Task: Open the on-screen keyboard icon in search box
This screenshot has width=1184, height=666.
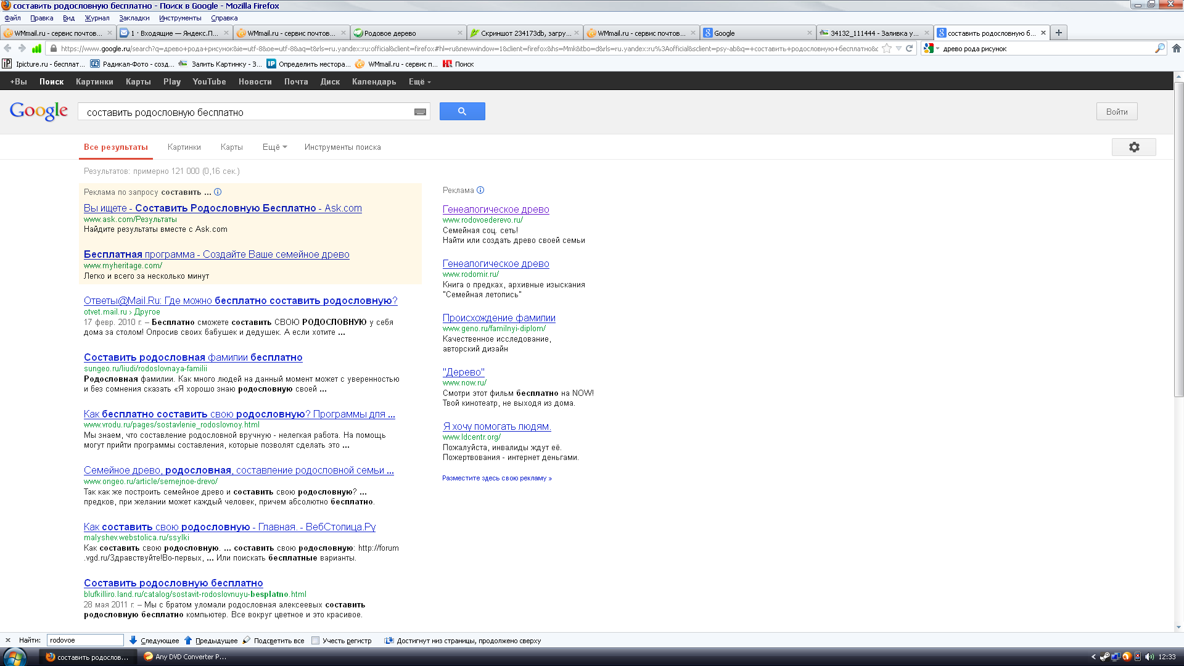Action: [420, 112]
